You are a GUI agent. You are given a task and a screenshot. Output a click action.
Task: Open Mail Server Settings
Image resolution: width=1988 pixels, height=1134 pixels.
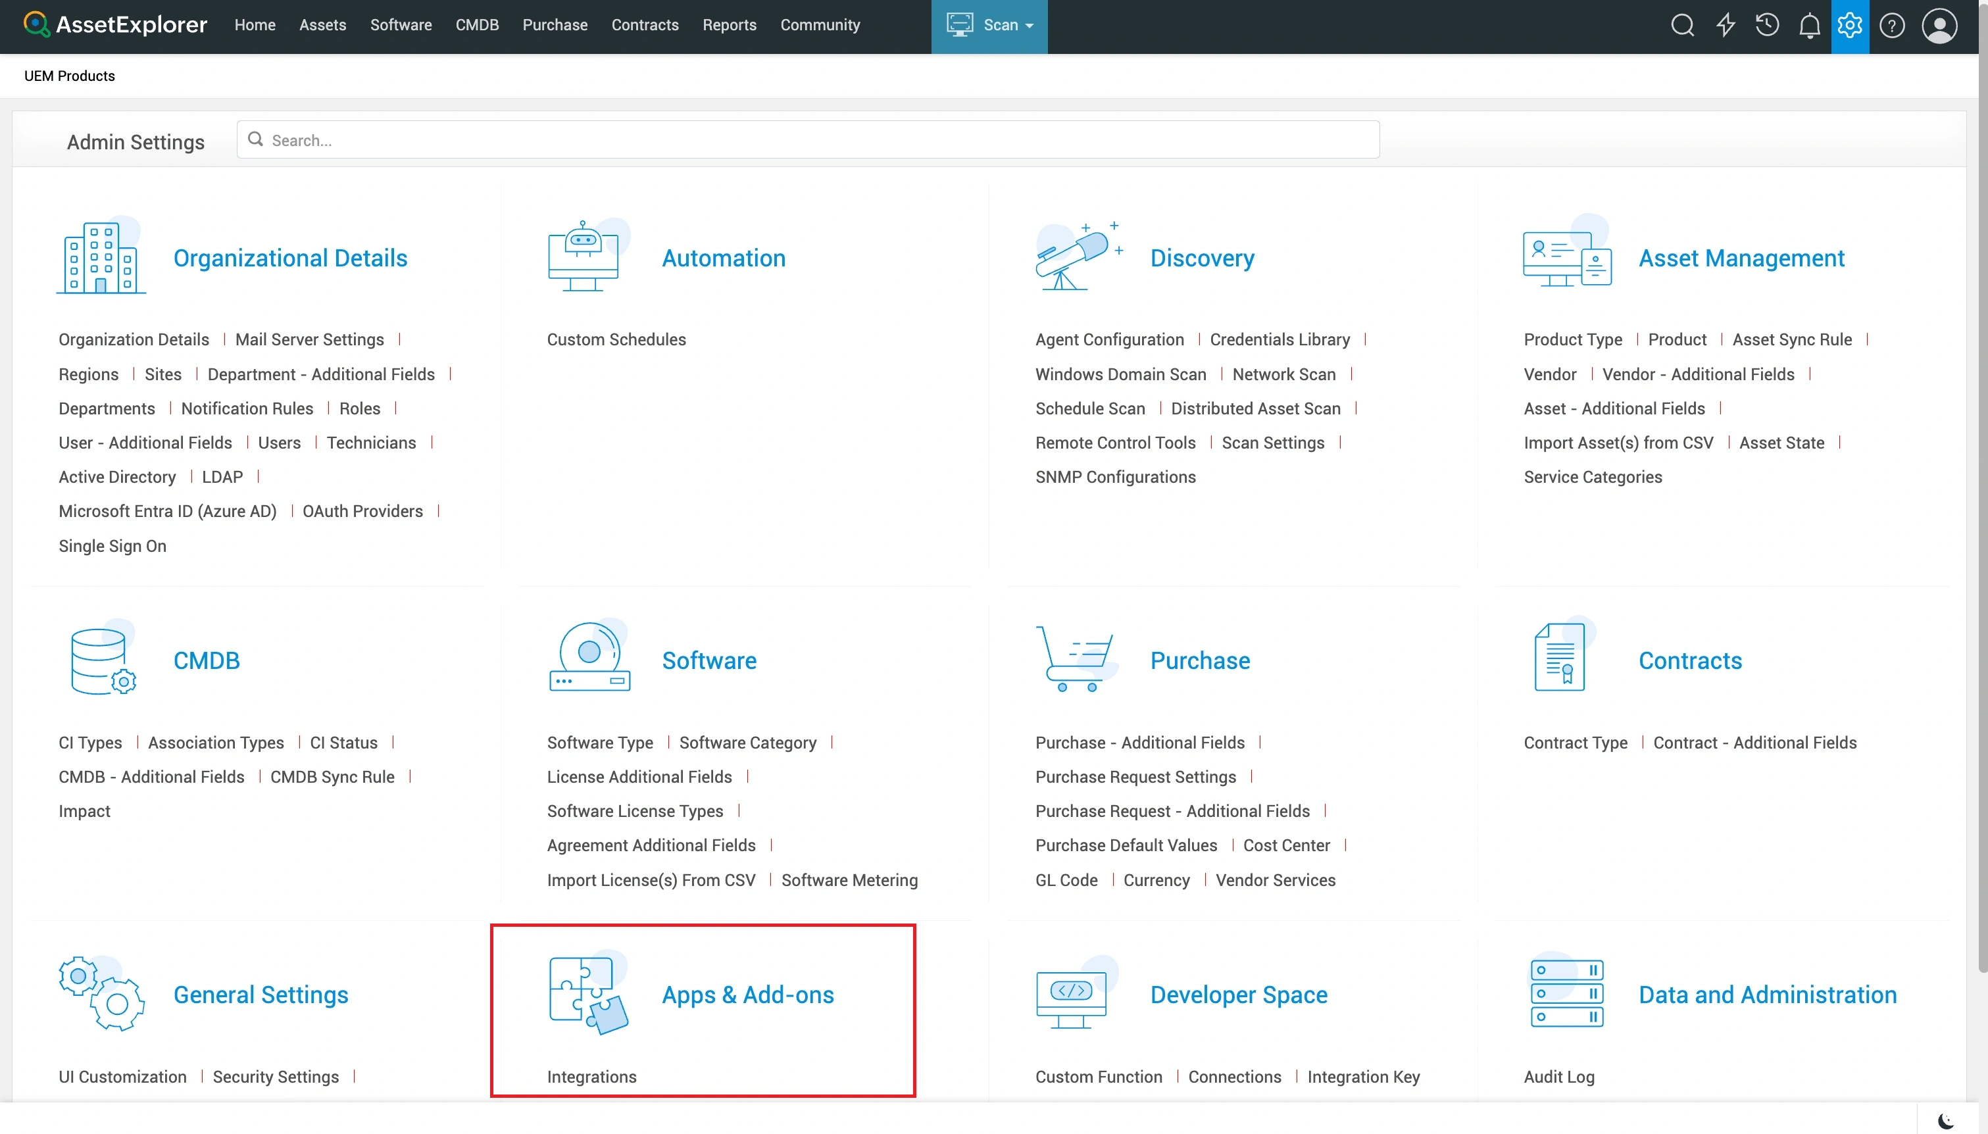309,339
